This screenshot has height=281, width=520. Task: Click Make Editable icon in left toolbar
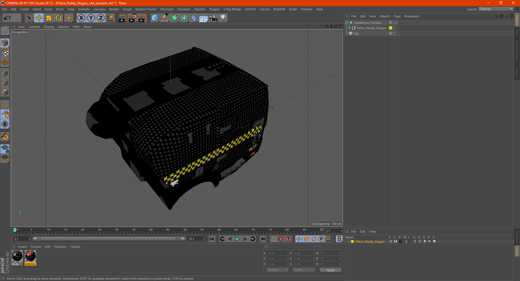pyautogui.click(x=5, y=31)
